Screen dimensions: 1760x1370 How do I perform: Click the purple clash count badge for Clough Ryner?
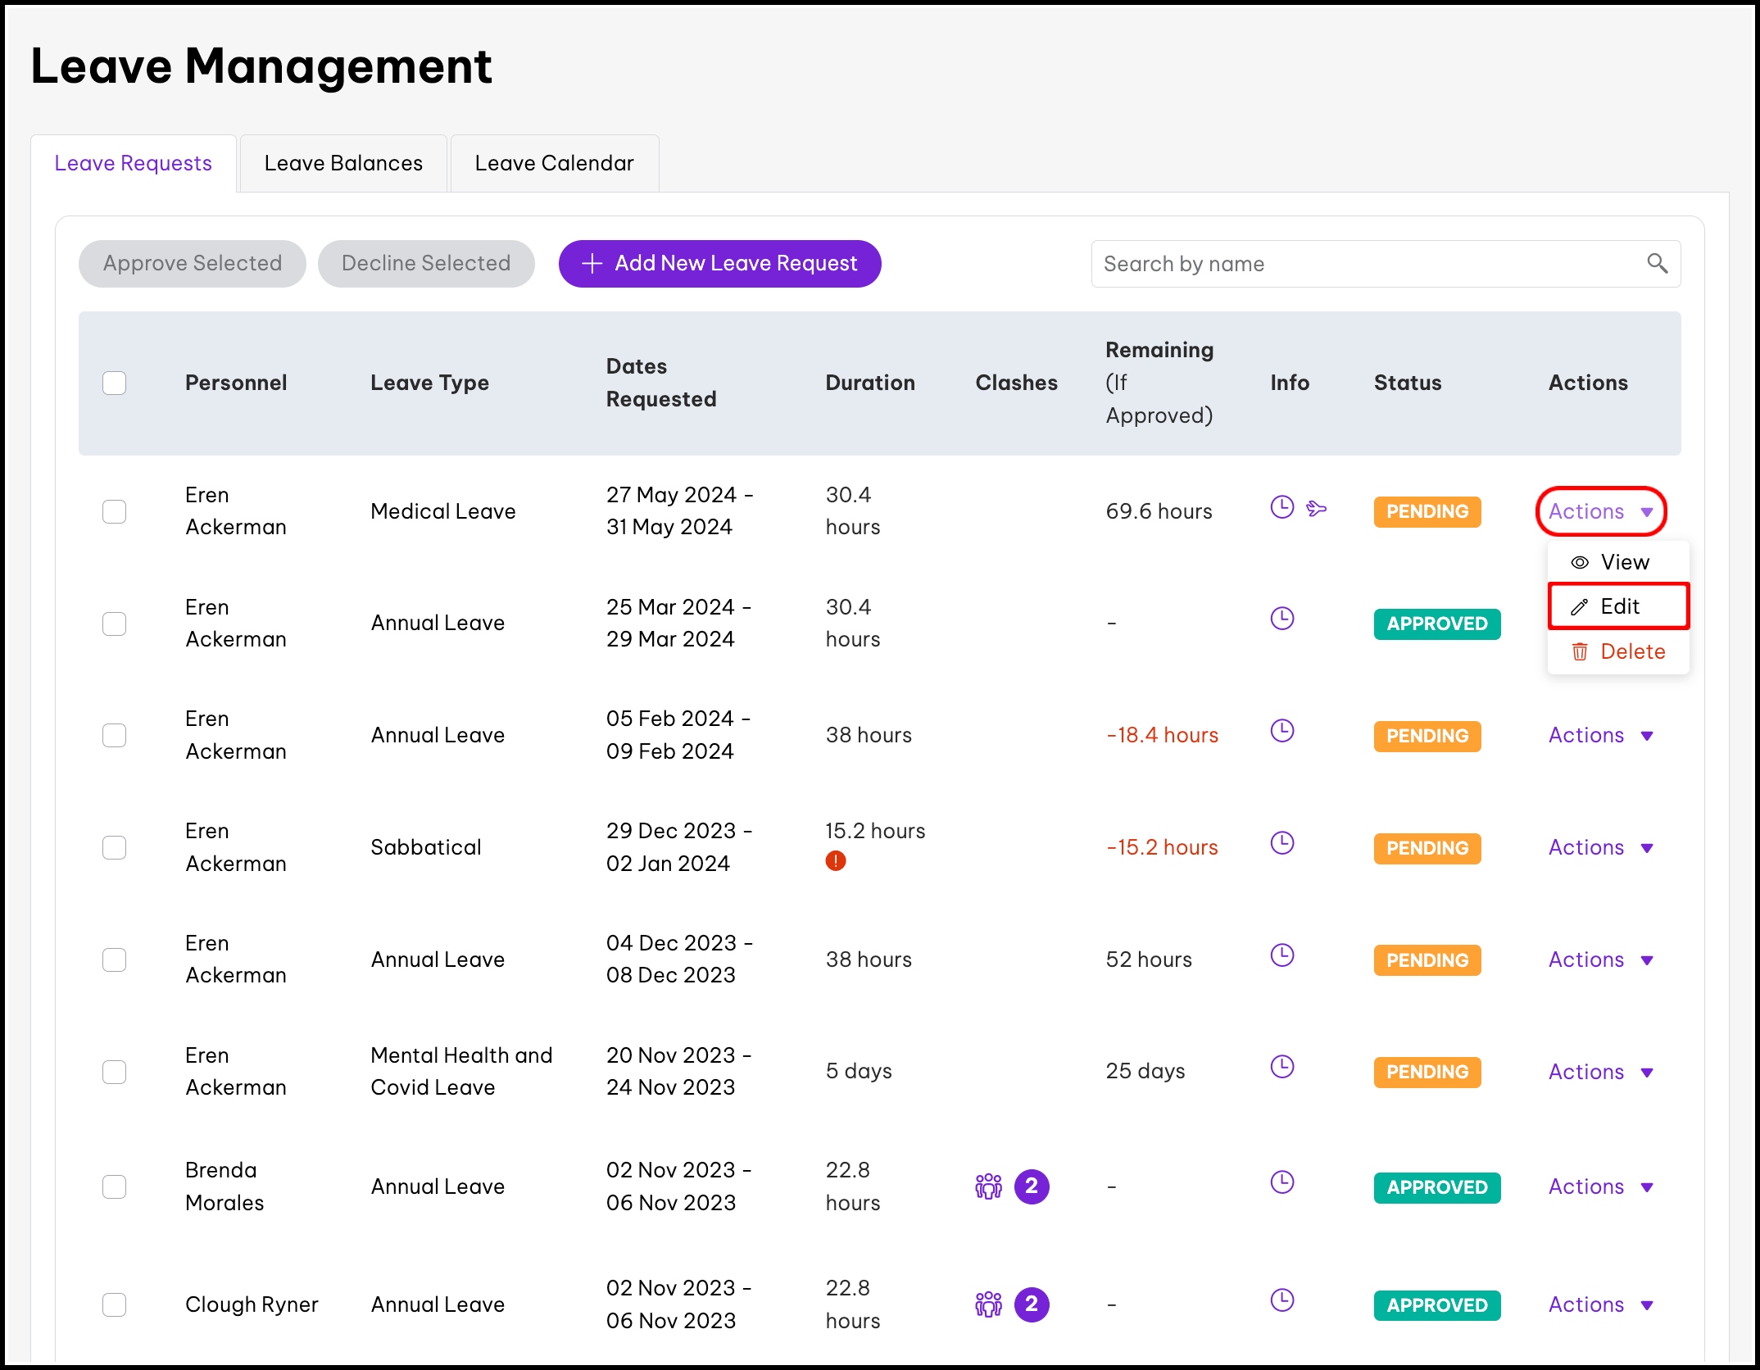1031,1304
